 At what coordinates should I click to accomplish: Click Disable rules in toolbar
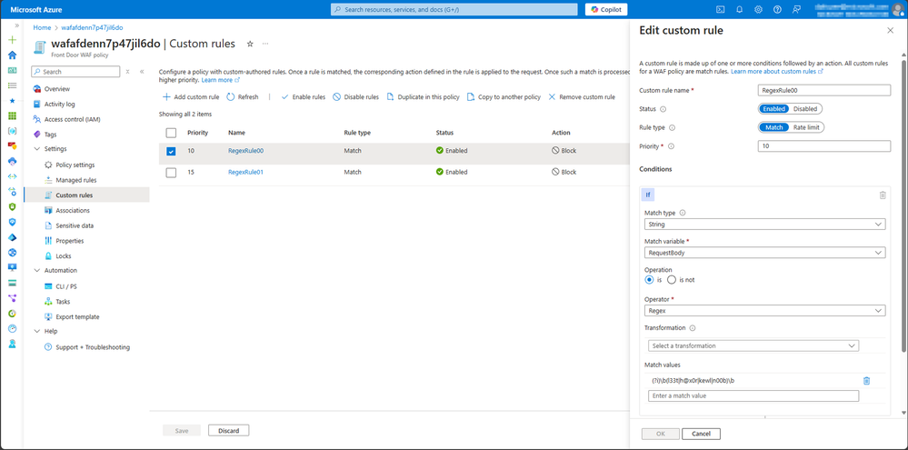[x=355, y=97]
